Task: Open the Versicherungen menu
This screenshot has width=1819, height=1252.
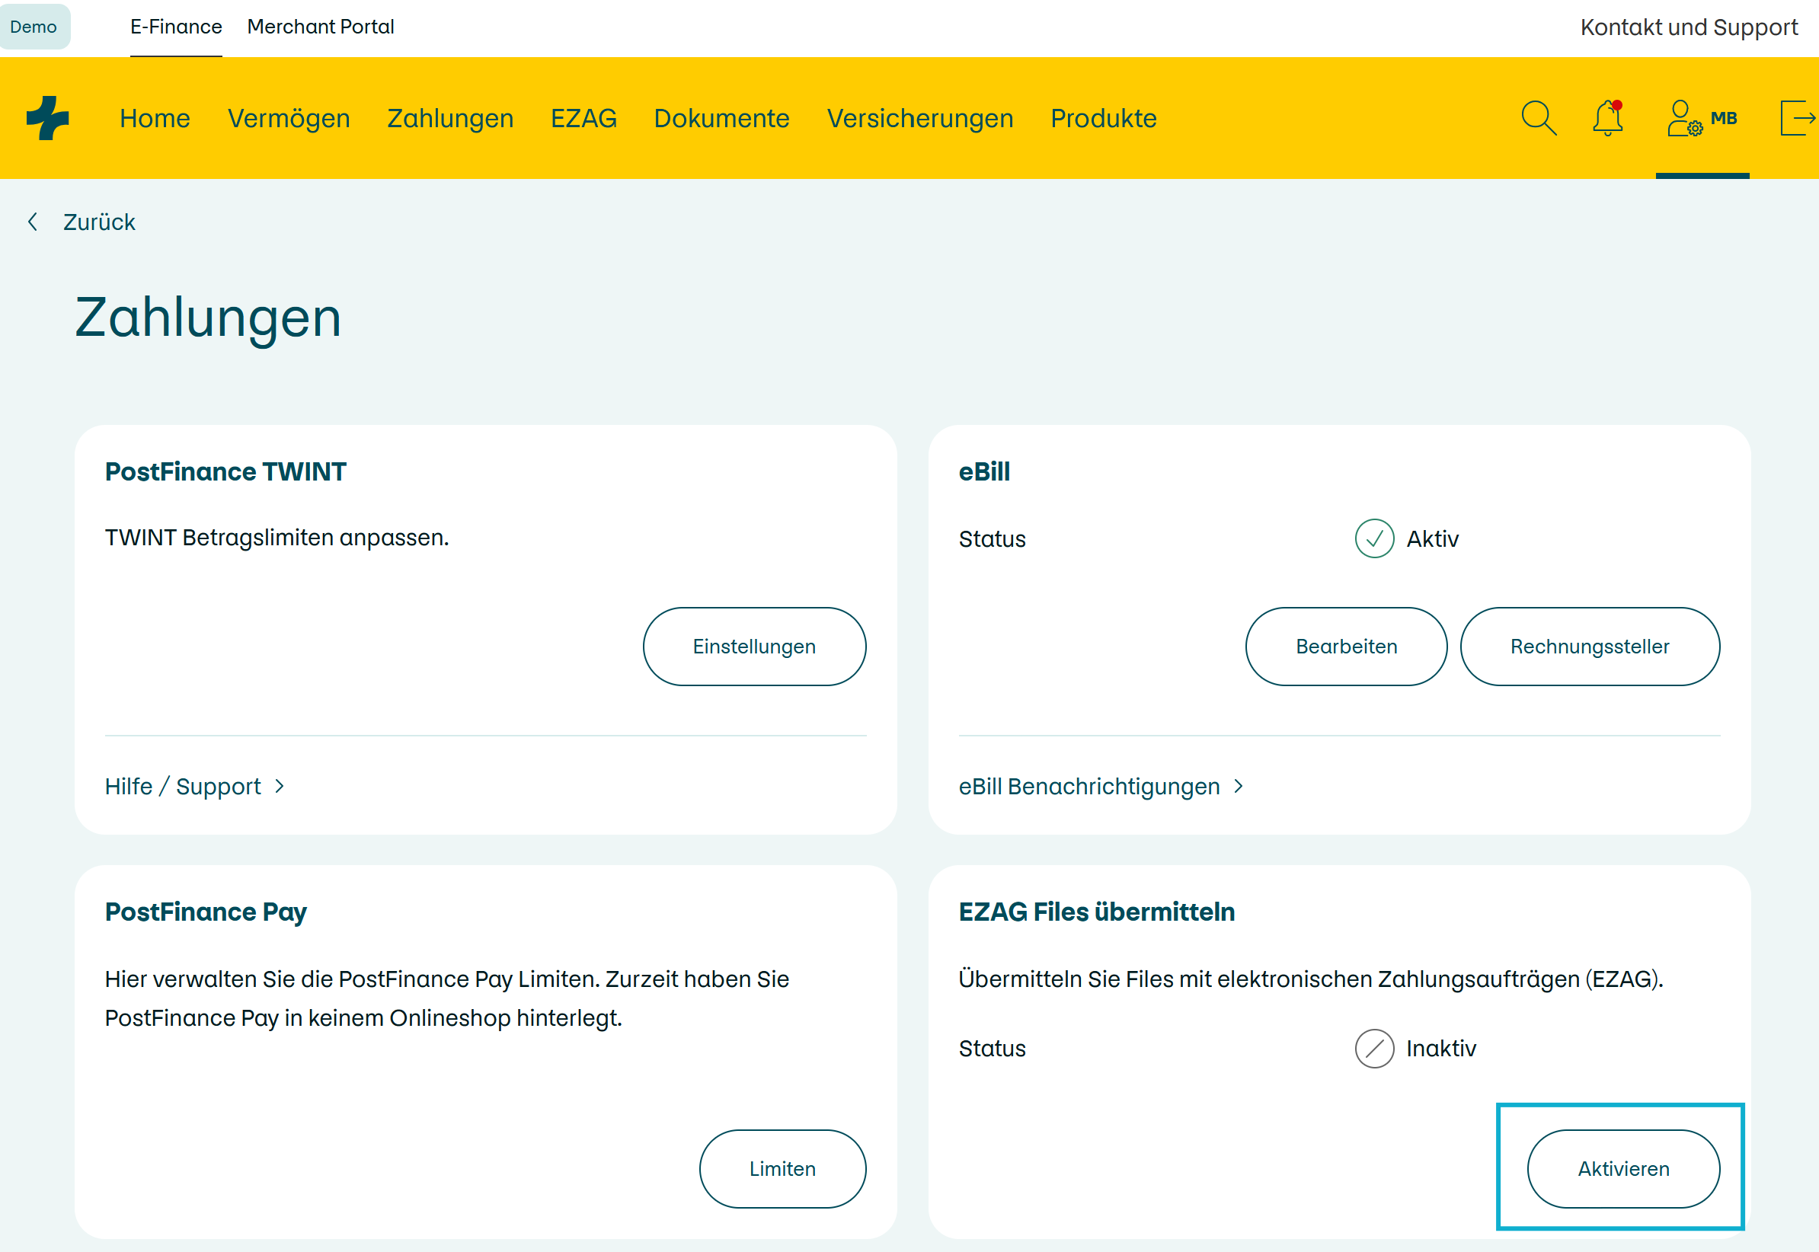Action: point(920,119)
